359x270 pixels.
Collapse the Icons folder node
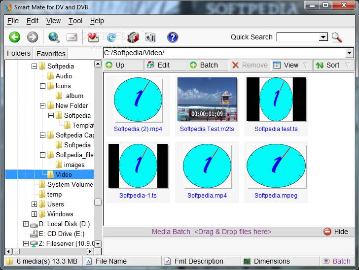pos(42,86)
